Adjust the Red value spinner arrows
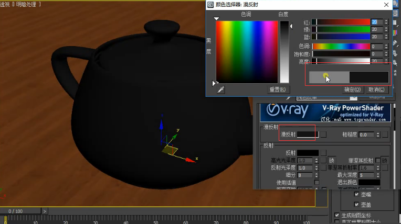401x224 pixels. (386, 22)
